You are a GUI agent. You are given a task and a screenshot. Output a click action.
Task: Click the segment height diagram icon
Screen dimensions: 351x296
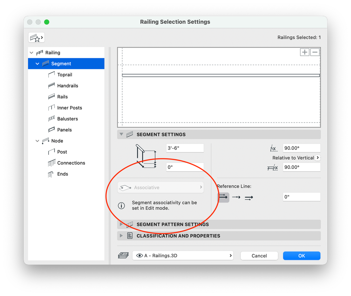[x=146, y=156]
